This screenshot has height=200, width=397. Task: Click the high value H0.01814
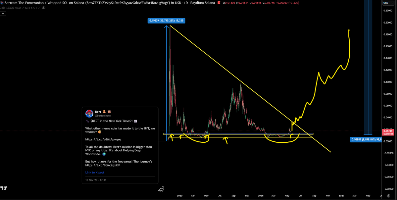click(x=242, y=3)
